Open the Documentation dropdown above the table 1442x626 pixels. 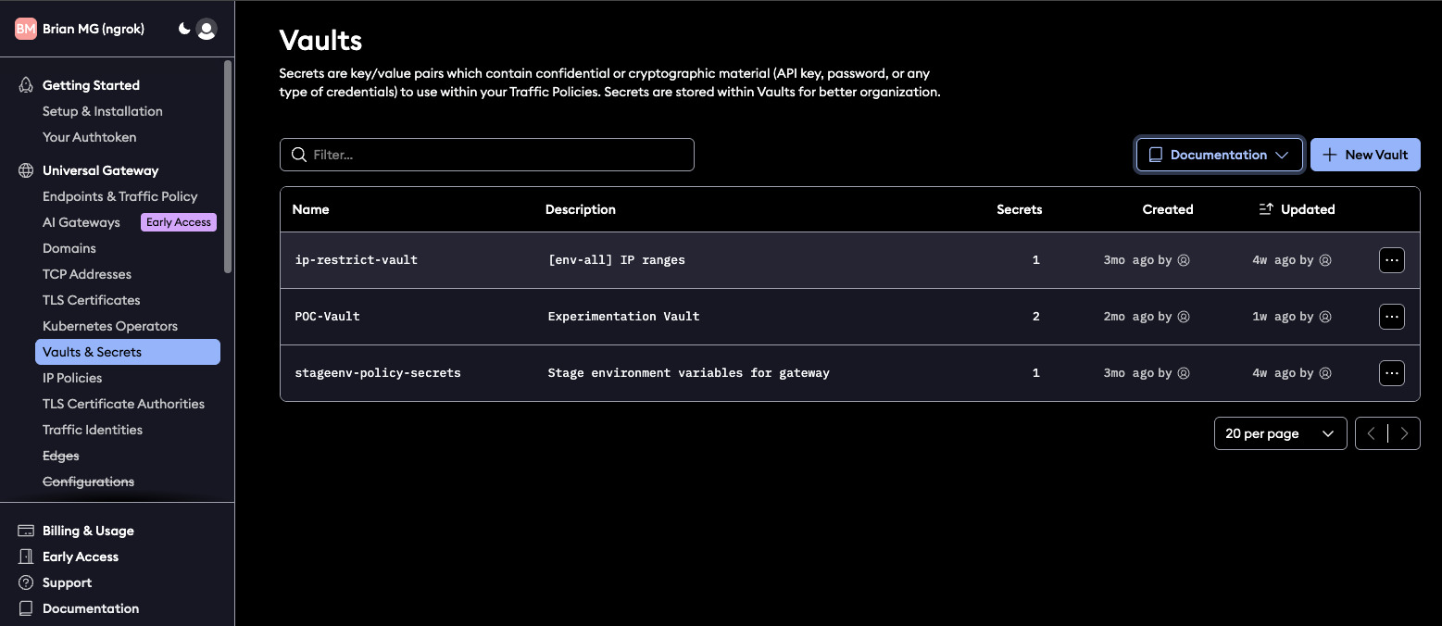pyautogui.click(x=1219, y=154)
